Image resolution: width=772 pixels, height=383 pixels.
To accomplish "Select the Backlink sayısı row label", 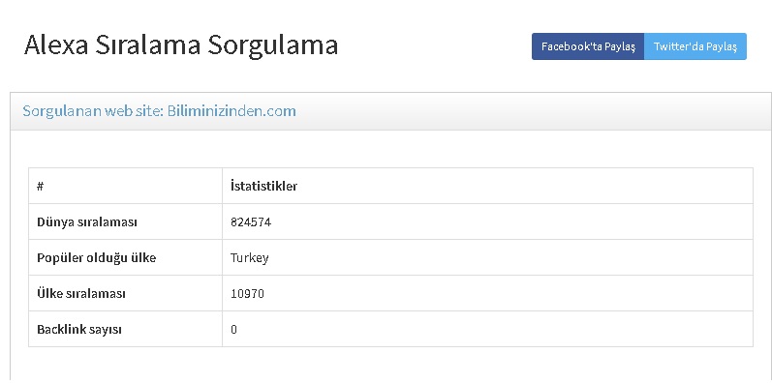I will pyautogui.click(x=79, y=330).
